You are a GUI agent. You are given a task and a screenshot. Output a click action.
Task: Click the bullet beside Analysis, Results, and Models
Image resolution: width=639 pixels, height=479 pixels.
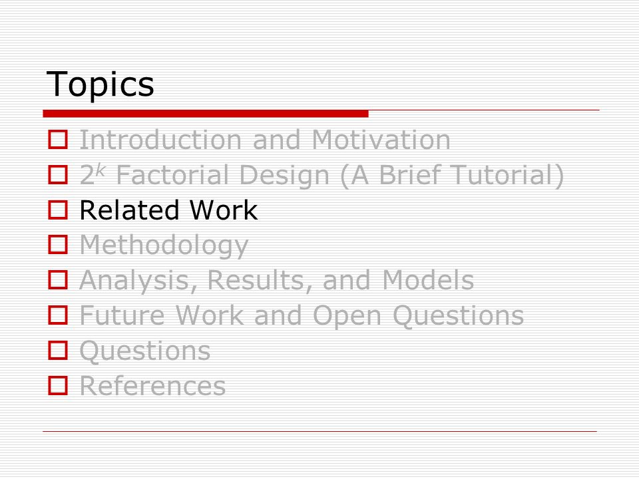click(x=58, y=280)
